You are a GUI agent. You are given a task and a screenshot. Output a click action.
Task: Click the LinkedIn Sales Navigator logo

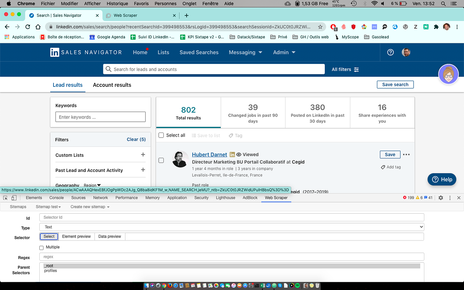coord(86,52)
